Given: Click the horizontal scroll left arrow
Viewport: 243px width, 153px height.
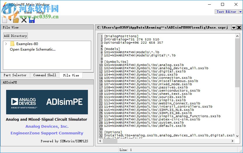Looking at the screenshot, I should click(100, 141).
